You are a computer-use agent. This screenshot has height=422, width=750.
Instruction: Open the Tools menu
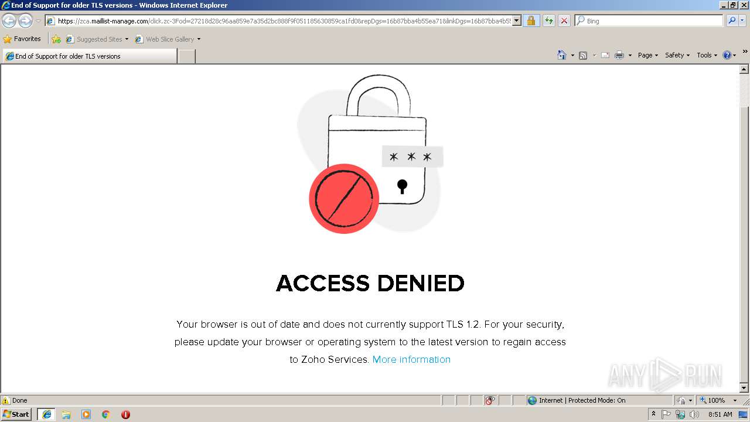[707, 55]
